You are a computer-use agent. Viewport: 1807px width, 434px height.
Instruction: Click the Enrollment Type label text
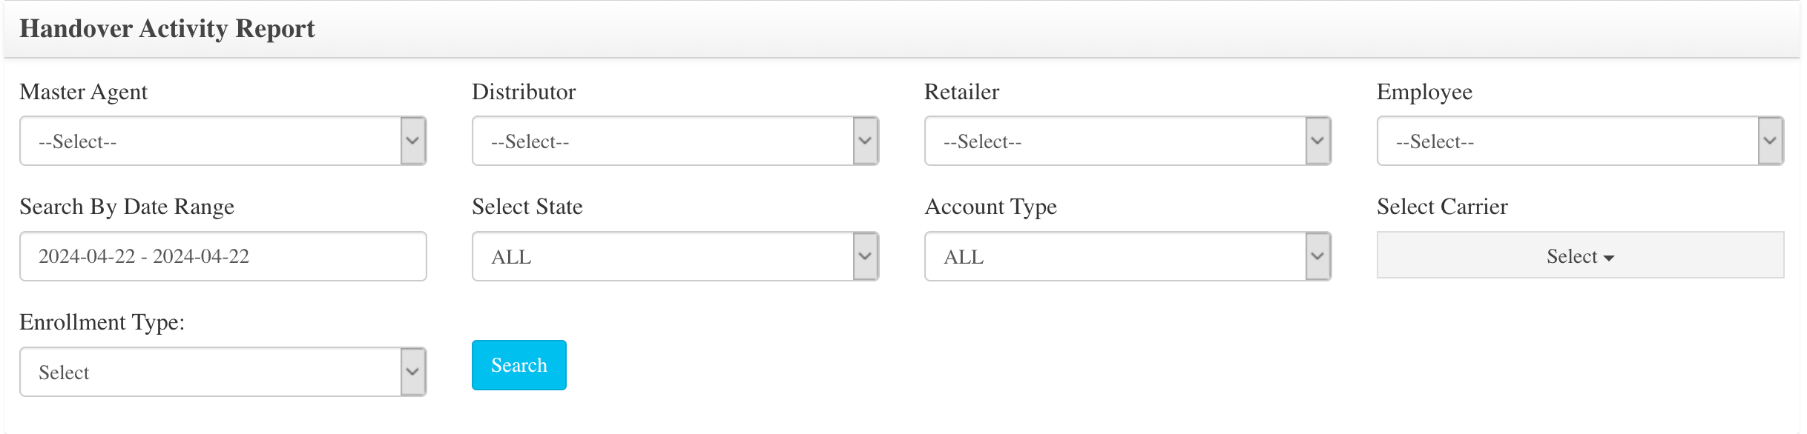point(102,322)
